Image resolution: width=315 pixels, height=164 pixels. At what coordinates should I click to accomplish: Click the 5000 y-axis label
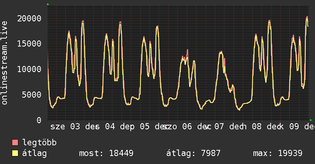[32, 95]
